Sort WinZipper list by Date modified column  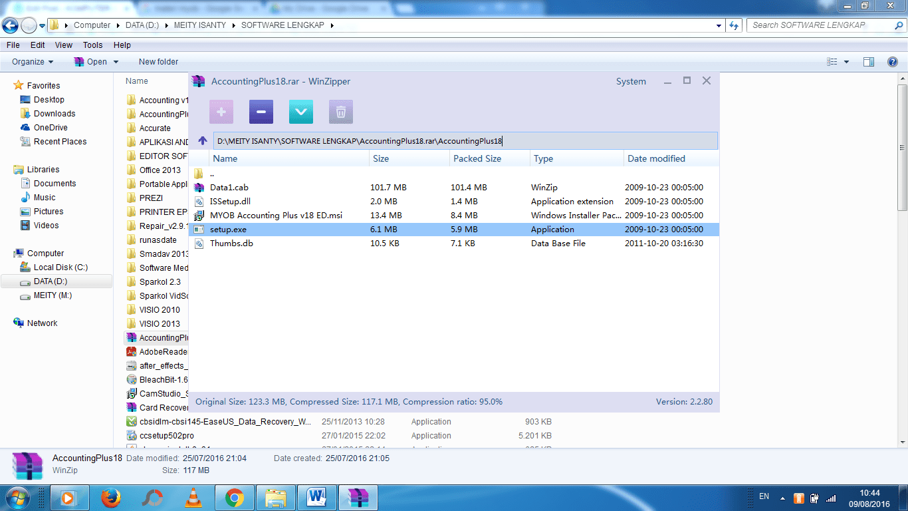pos(672,158)
